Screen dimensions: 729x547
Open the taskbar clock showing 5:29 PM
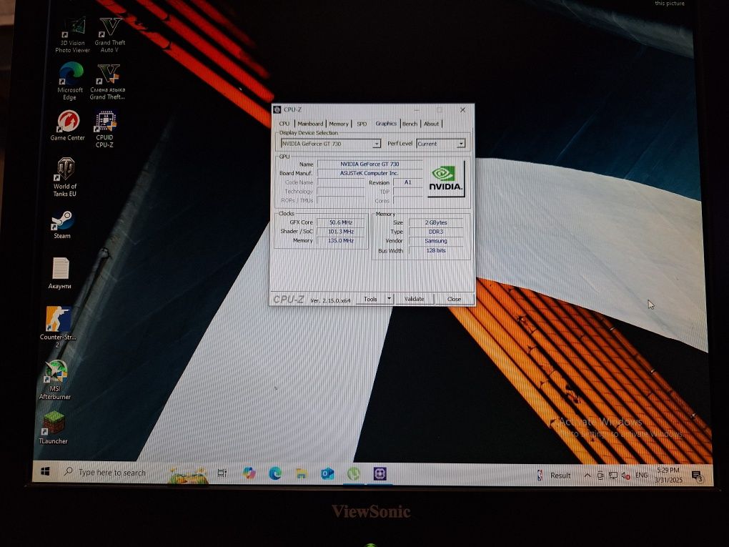[x=668, y=475]
